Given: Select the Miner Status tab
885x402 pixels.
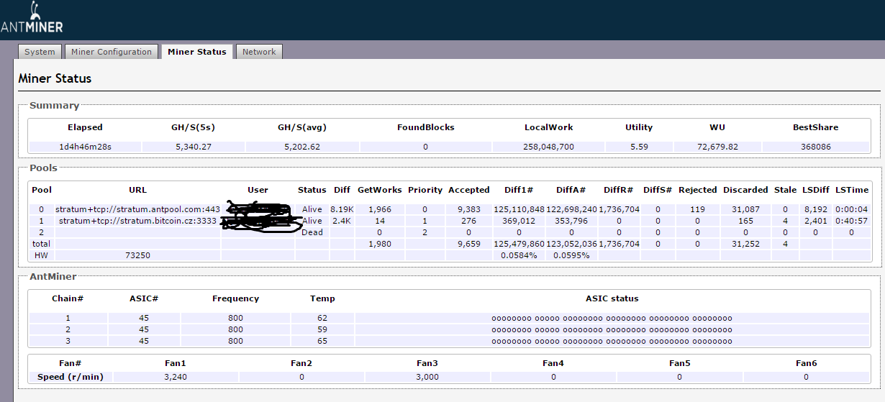Looking at the screenshot, I should (197, 52).
